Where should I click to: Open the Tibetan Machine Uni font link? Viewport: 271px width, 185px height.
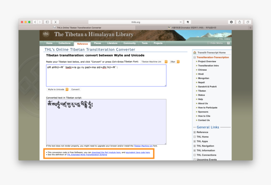coord(143,146)
